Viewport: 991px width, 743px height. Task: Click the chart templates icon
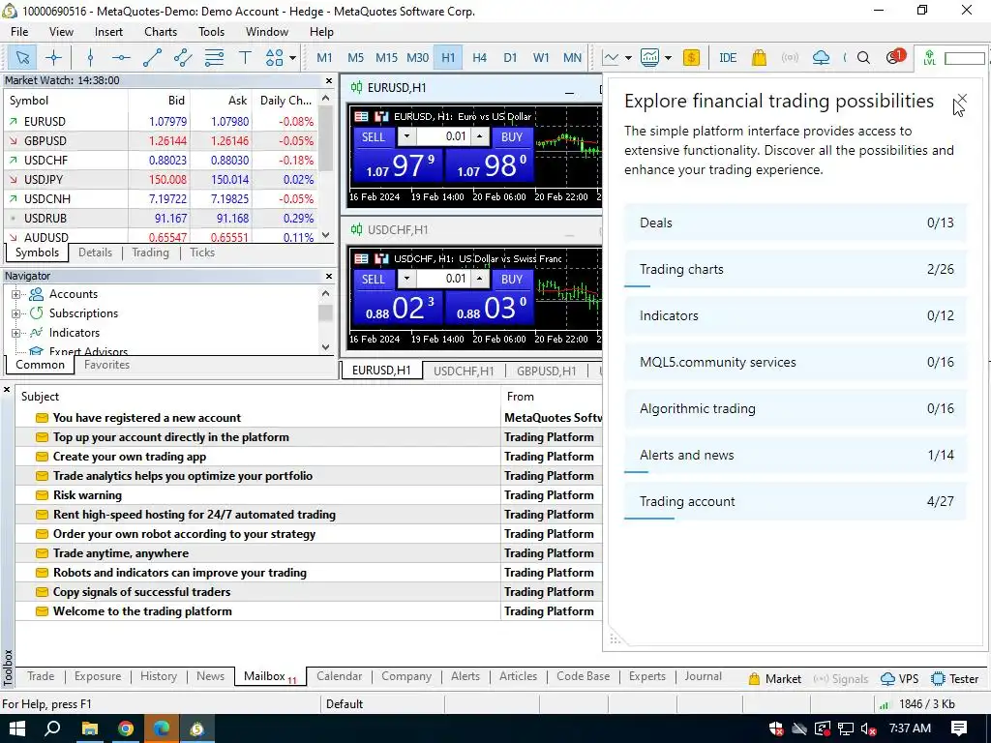pos(649,58)
